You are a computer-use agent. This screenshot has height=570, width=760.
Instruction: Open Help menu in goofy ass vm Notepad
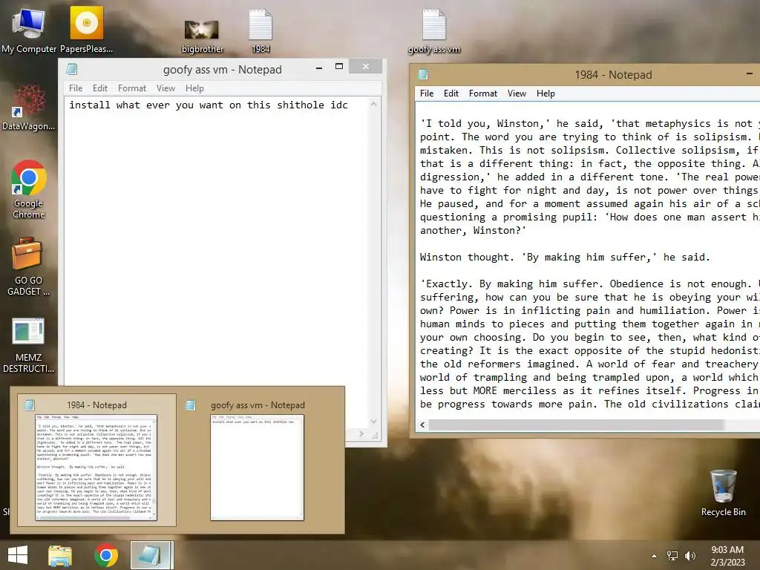tap(194, 88)
